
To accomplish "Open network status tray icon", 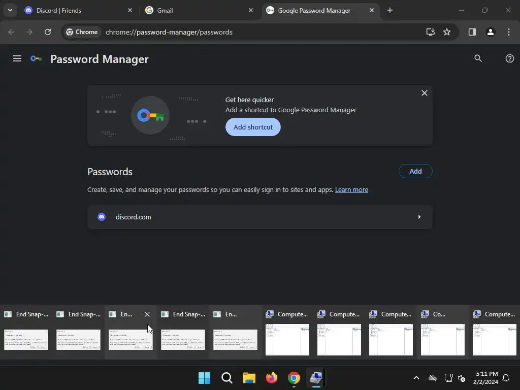I will (x=449, y=378).
